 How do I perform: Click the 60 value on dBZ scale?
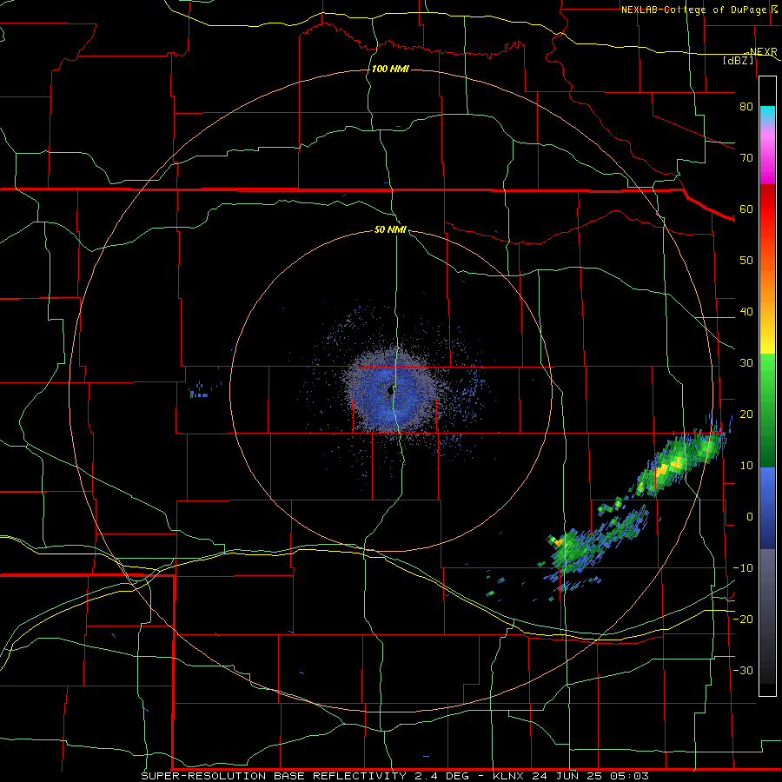coord(746,209)
